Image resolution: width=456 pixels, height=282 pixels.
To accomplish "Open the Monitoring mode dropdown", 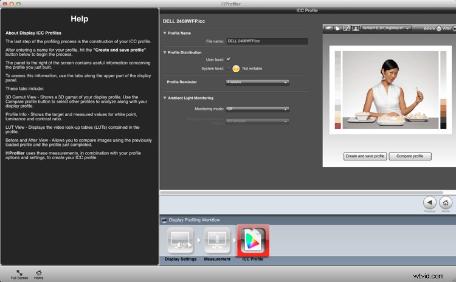I will coord(257,109).
